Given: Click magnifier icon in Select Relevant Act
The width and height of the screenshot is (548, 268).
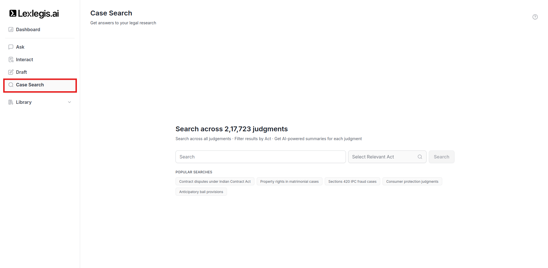Looking at the screenshot, I should coord(420,157).
